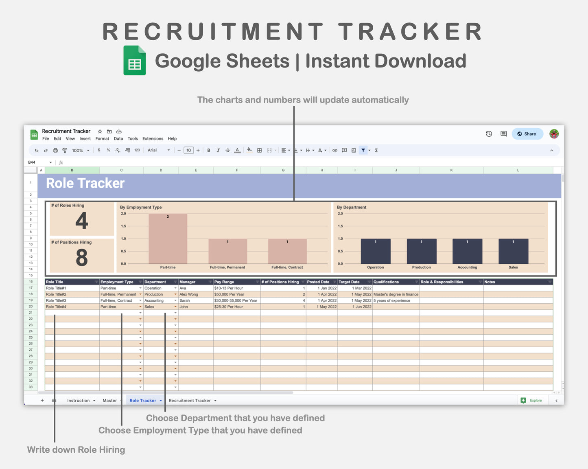Open the font size dropdown
Image resolution: width=588 pixels, height=469 pixels.
coord(188,150)
